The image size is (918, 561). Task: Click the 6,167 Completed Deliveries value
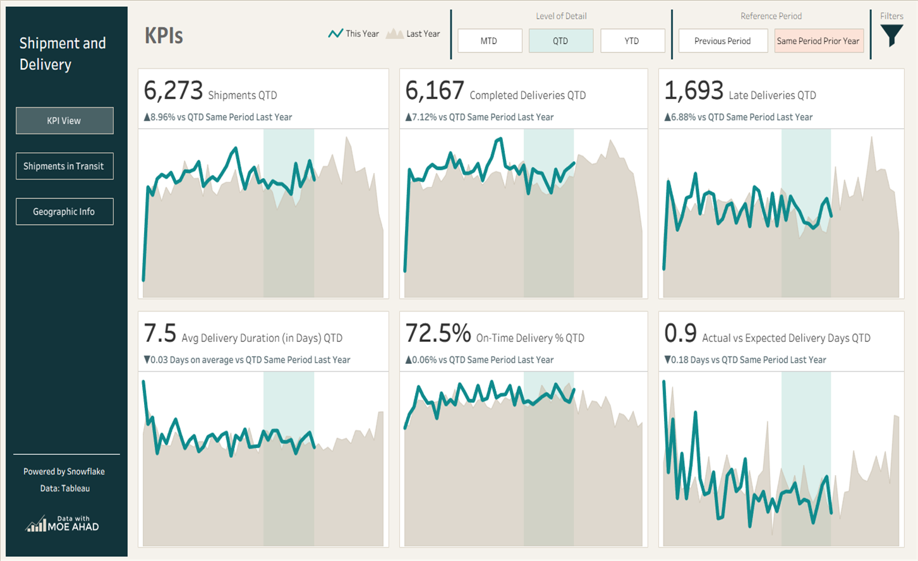point(435,90)
